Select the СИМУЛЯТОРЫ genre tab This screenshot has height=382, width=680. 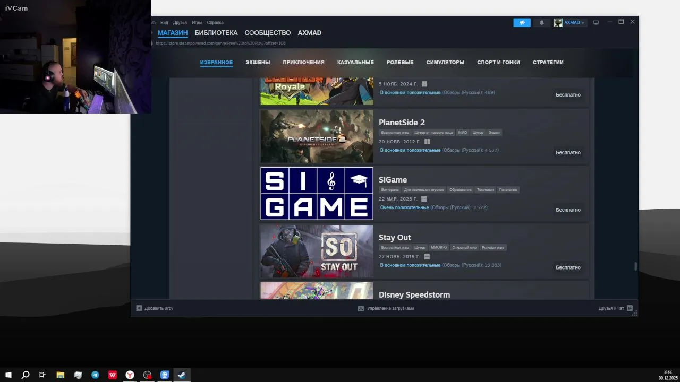click(445, 62)
